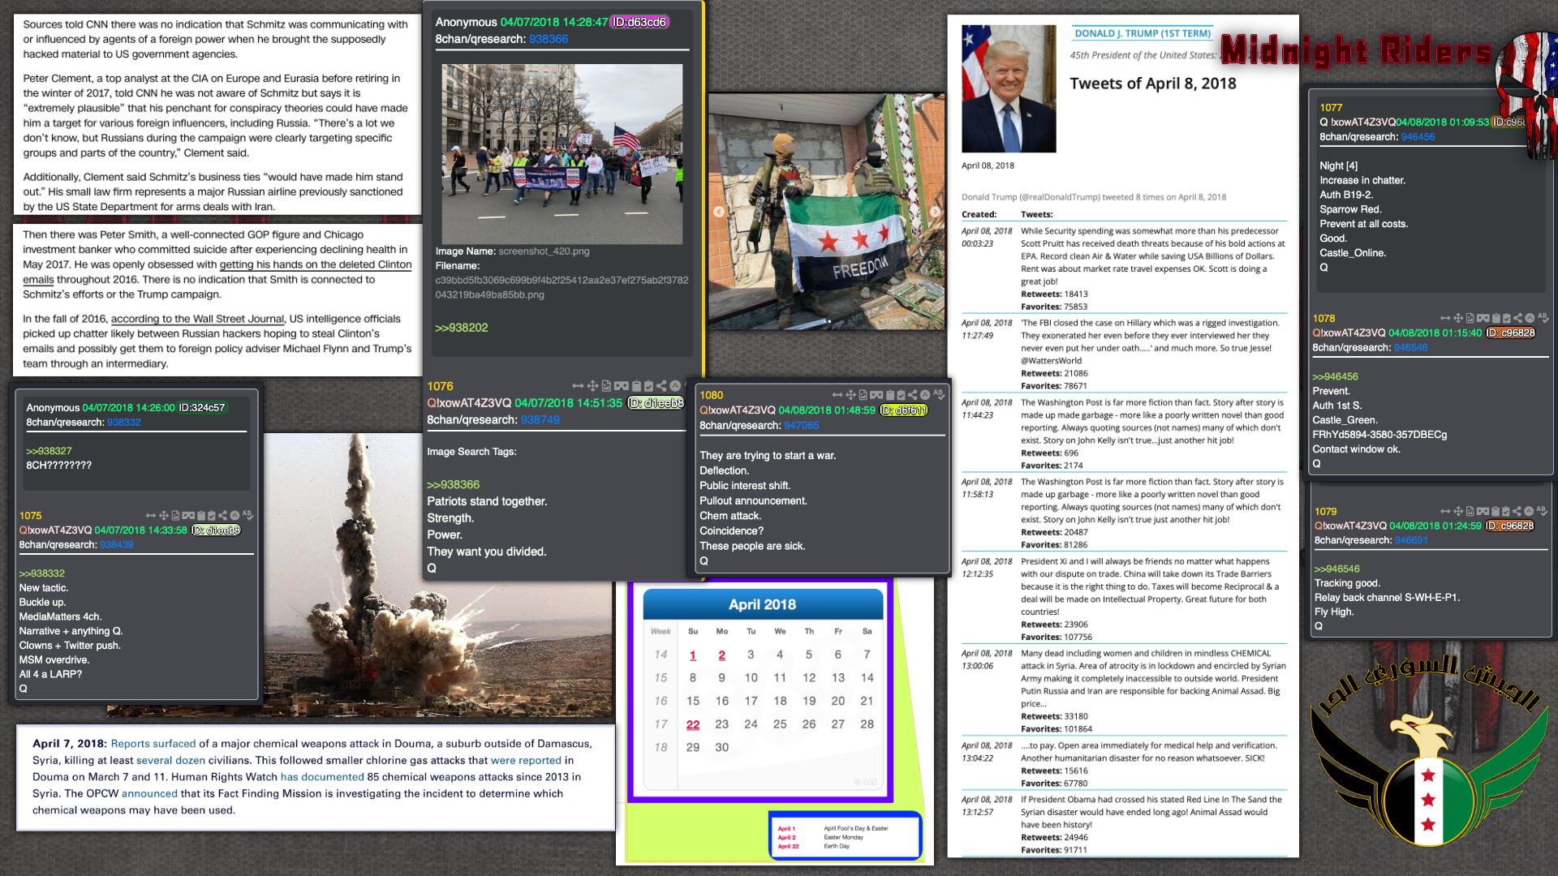Click the clipboard icon on post 1076
1558x876 pixels.
tap(636, 386)
